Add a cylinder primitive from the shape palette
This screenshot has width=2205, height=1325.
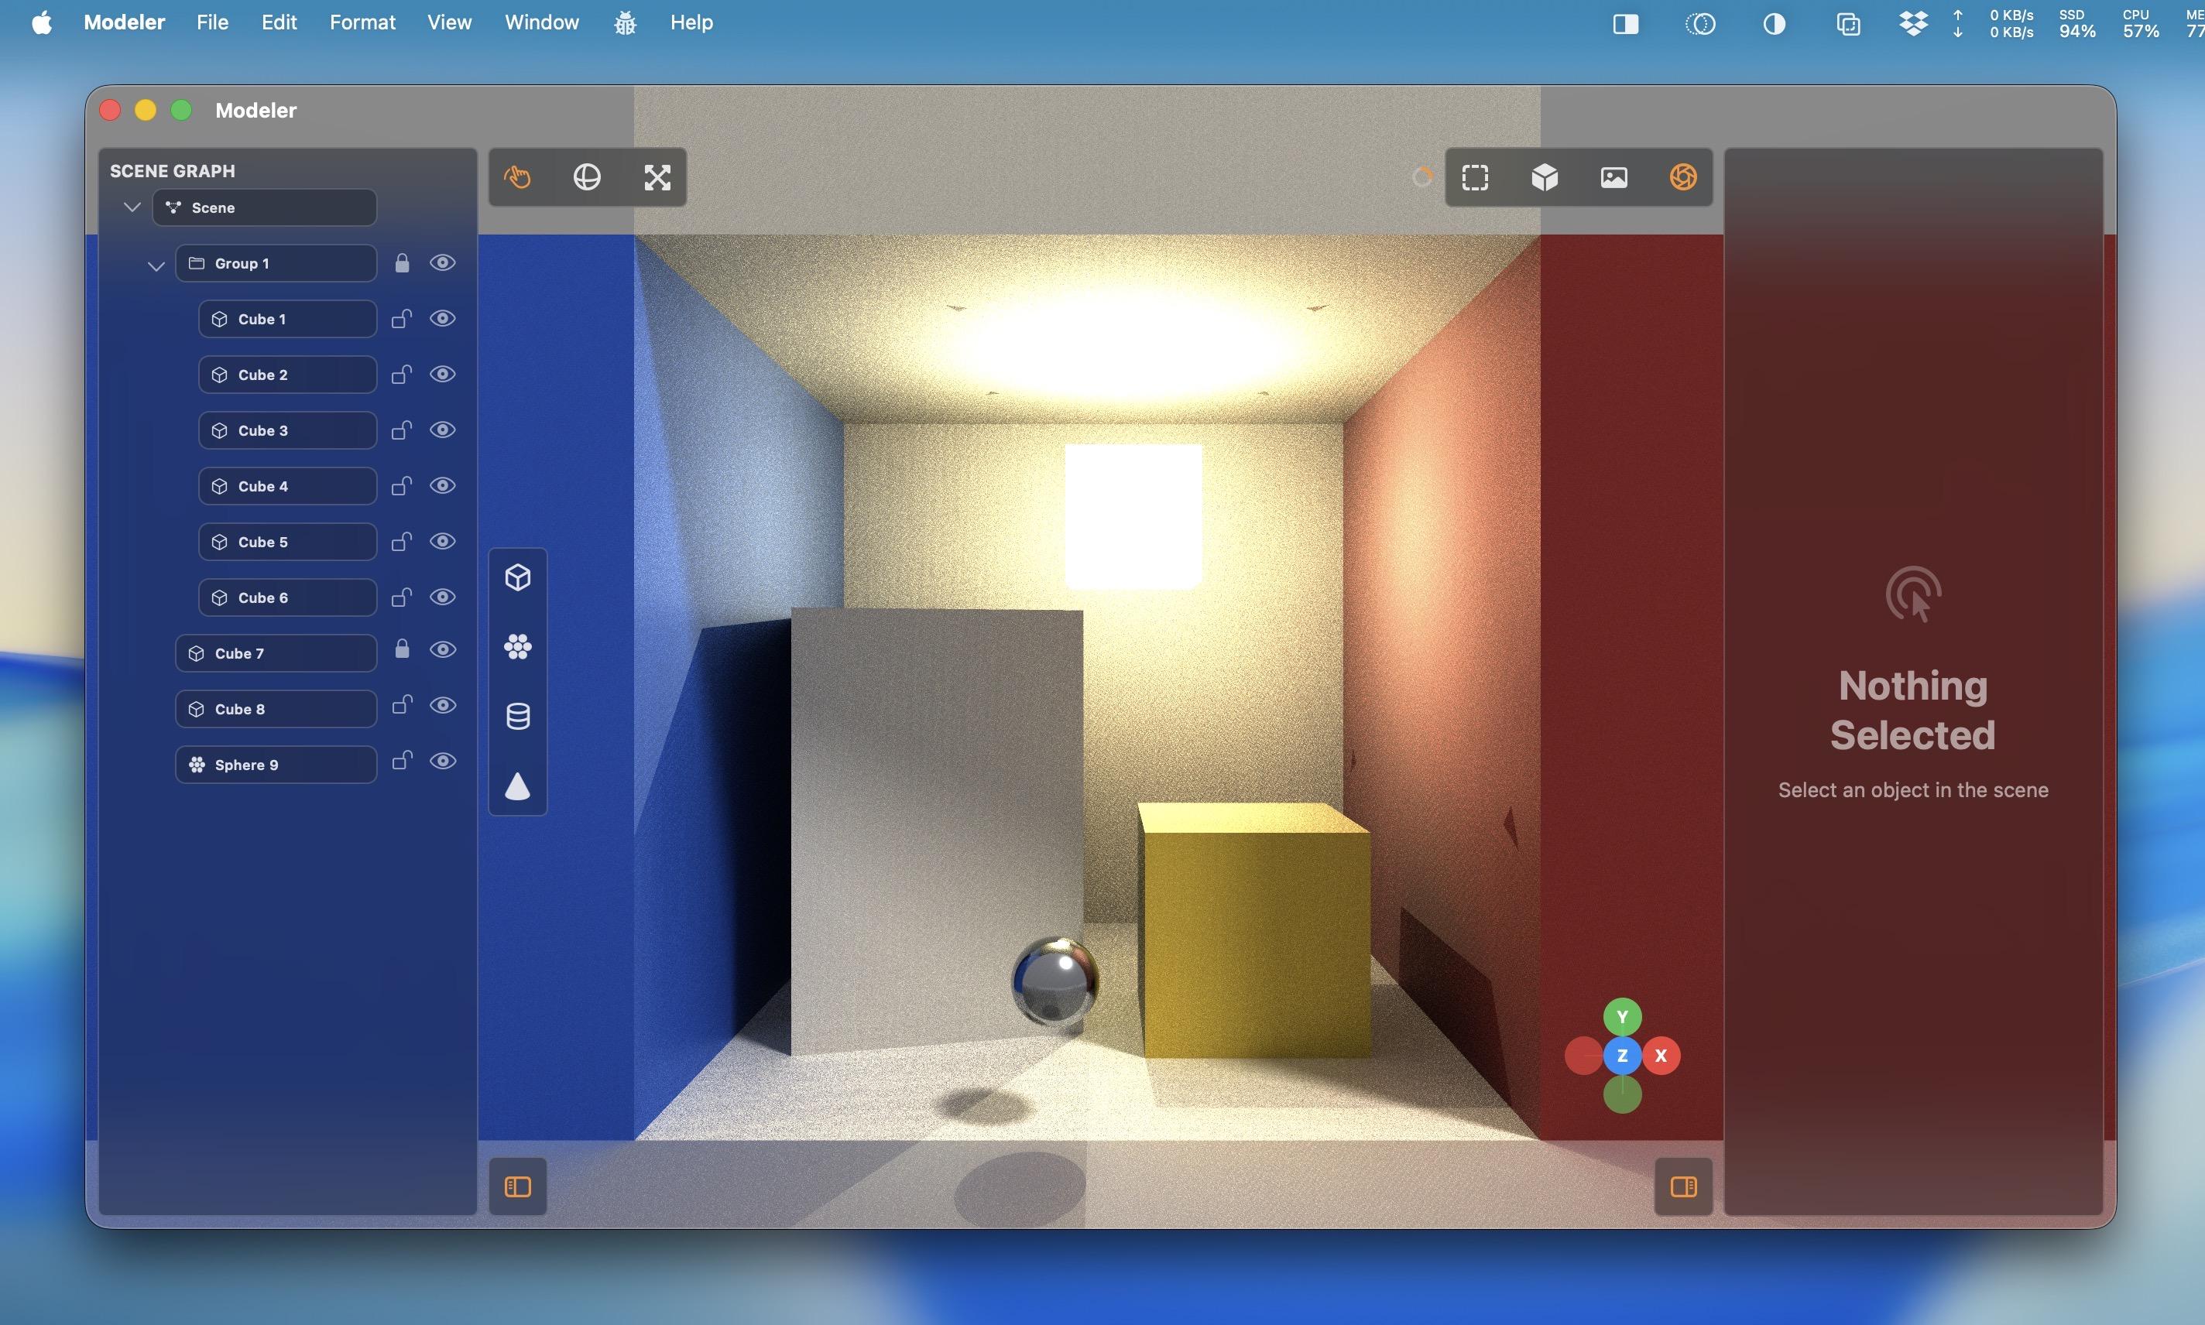pos(518,716)
